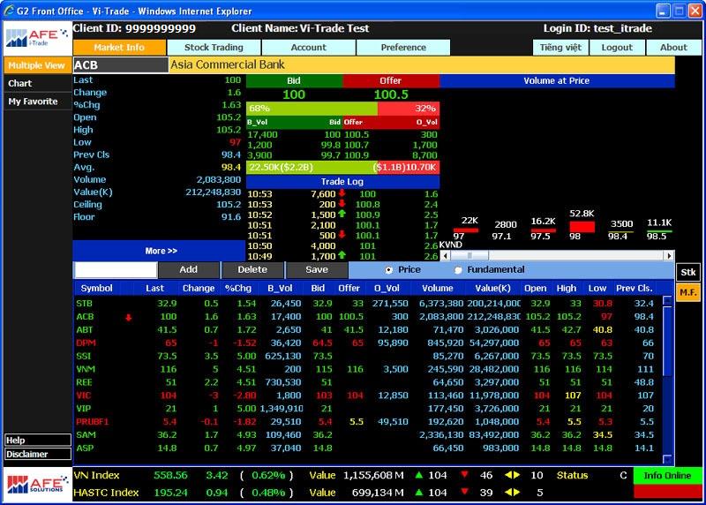Switch language to Tiếng việt
Image resolution: width=706 pixels, height=505 pixels.
tap(560, 48)
